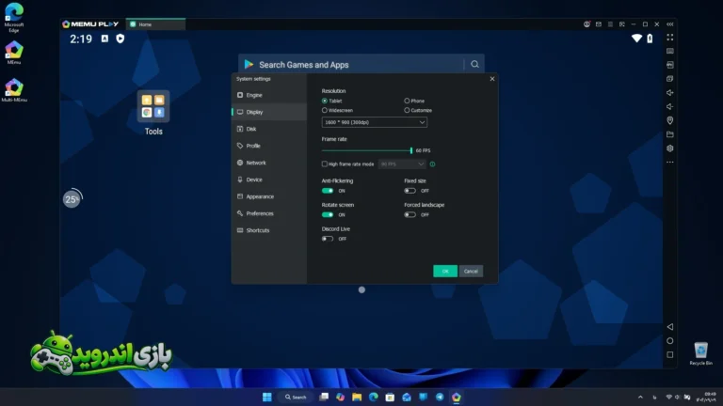Turn on the Discord Live toggle
This screenshot has height=406, width=723.
(328, 239)
